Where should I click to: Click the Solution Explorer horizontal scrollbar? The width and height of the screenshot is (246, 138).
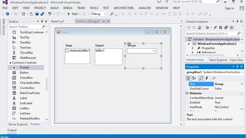207,55
